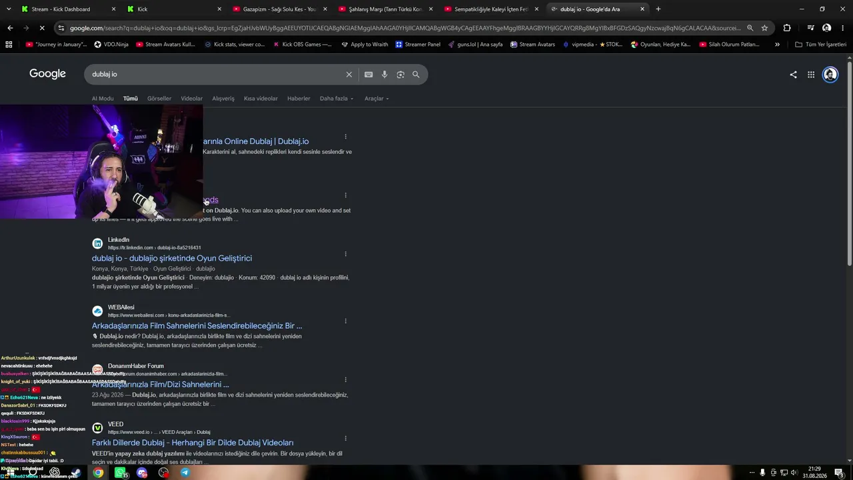This screenshot has height=480, width=853.
Task: Search by image with Google Lens
Action: point(401,75)
